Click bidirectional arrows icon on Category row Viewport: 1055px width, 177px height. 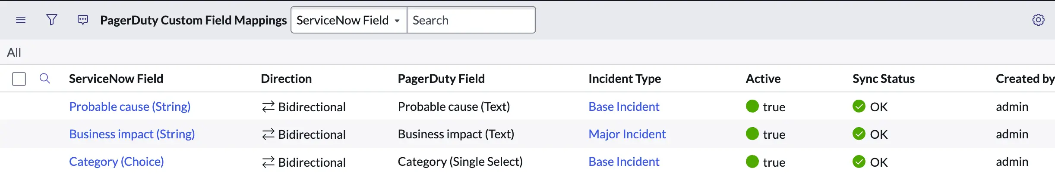(x=268, y=162)
